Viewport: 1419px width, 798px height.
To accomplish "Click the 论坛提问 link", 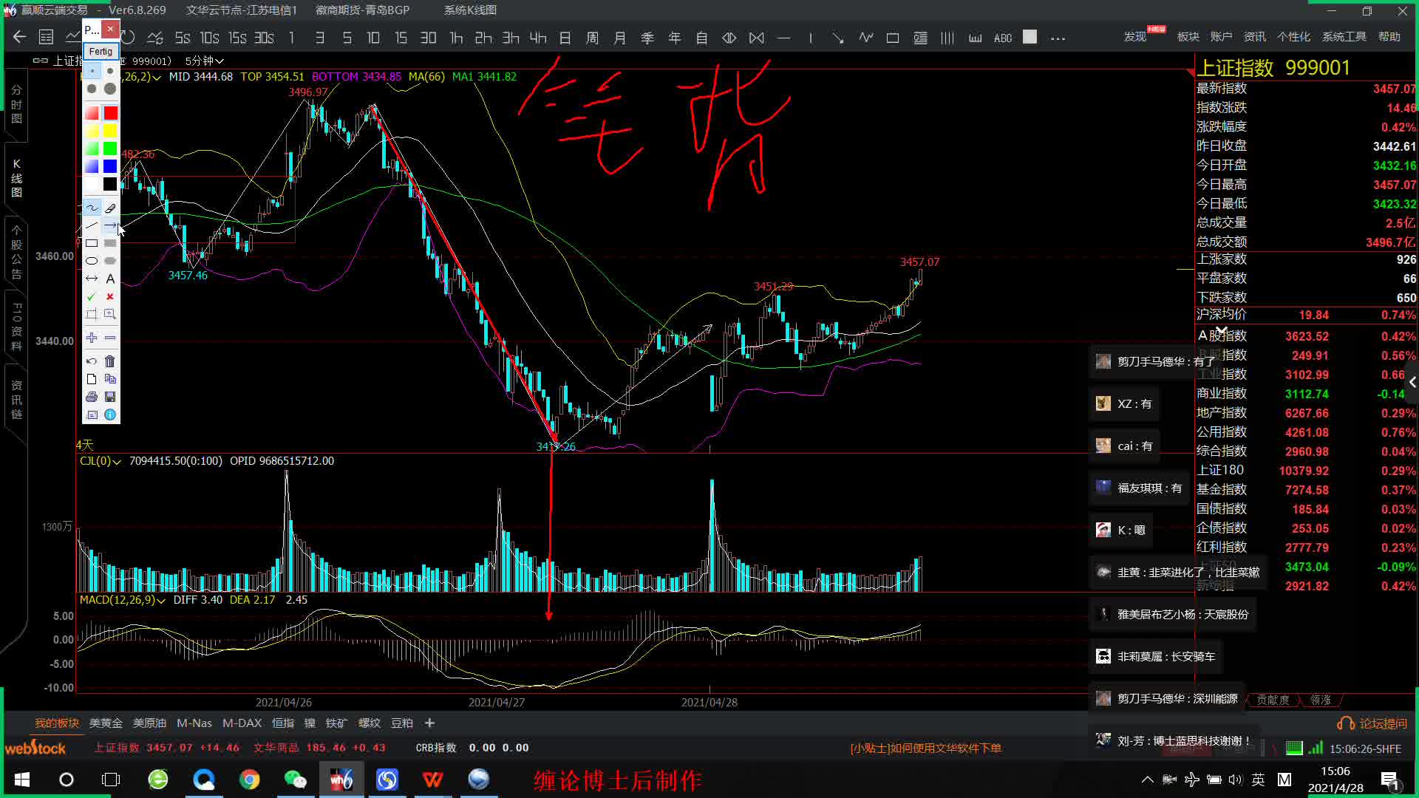I will click(x=1372, y=723).
